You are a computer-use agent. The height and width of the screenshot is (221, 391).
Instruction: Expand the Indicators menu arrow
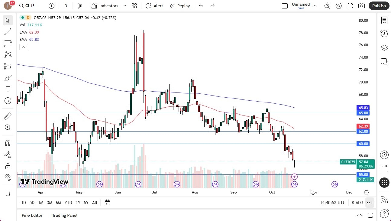point(124,5)
